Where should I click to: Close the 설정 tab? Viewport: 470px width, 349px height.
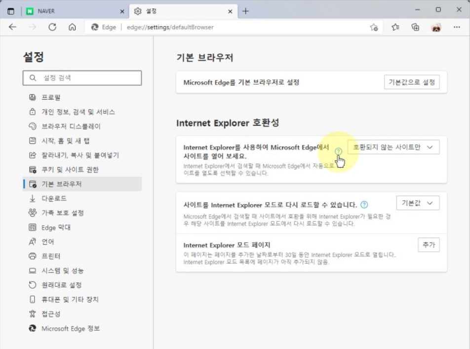[x=230, y=11]
